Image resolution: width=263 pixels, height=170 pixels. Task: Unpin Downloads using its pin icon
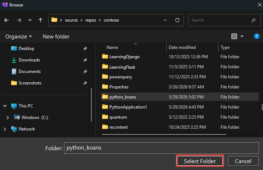(85, 60)
